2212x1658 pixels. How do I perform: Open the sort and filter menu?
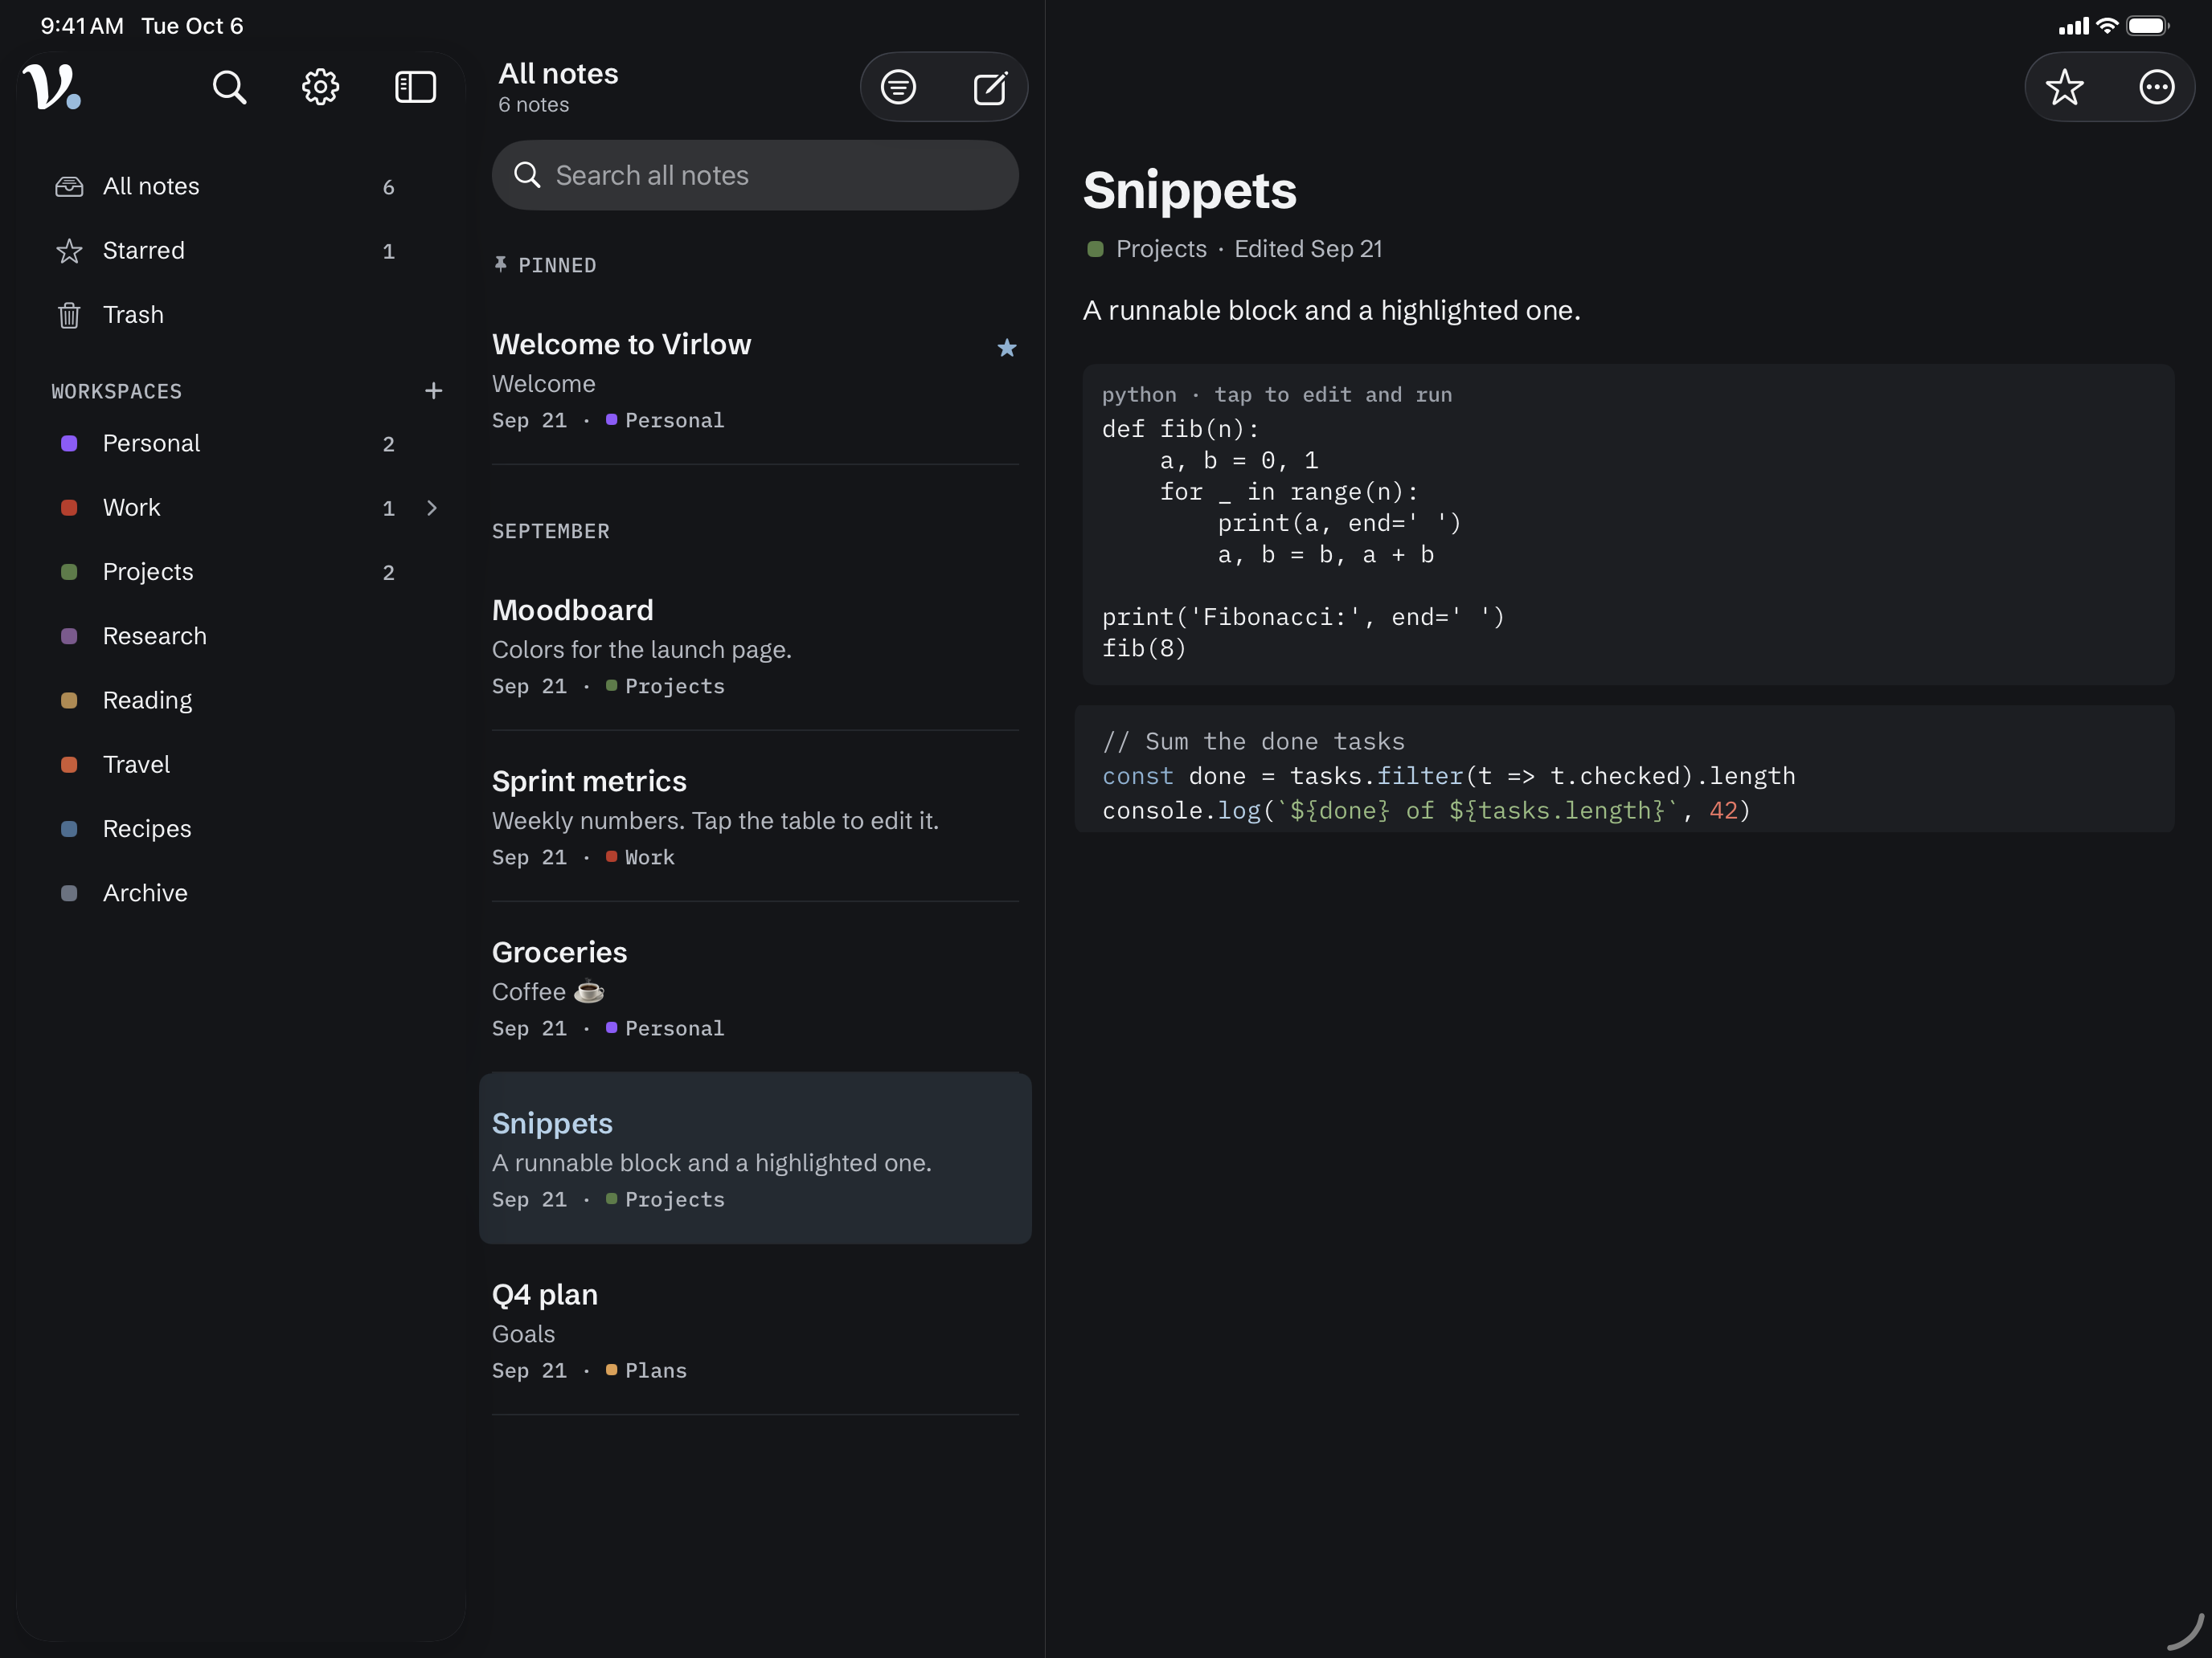pyautogui.click(x=898, y=87)
